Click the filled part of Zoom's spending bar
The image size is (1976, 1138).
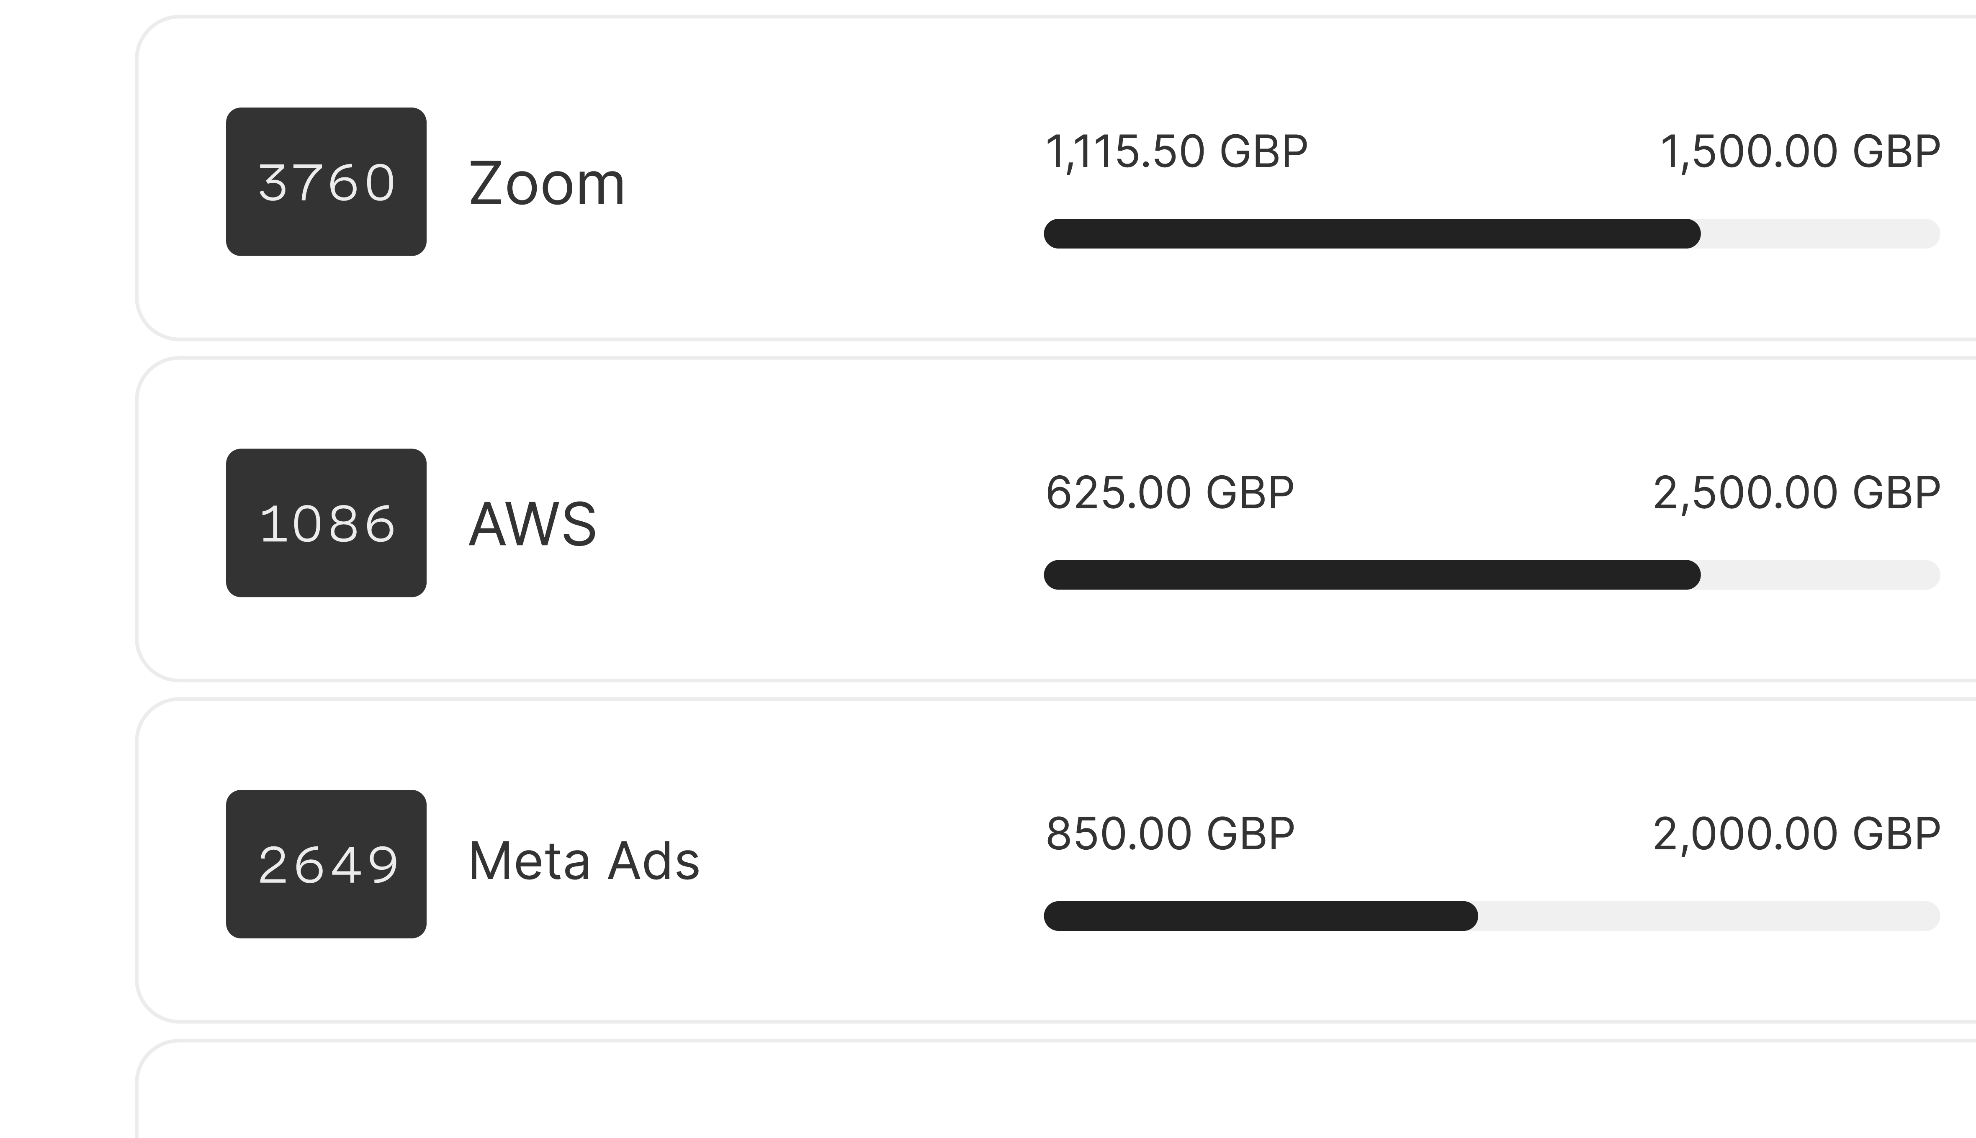[x=1371, y=234]
